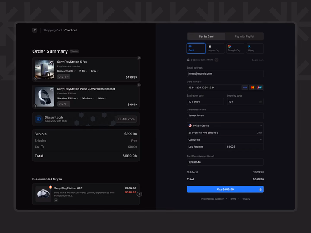The height and width of the screenshot is (233, 311).
Task: Click the street address field
Action: tap(225, 133)
